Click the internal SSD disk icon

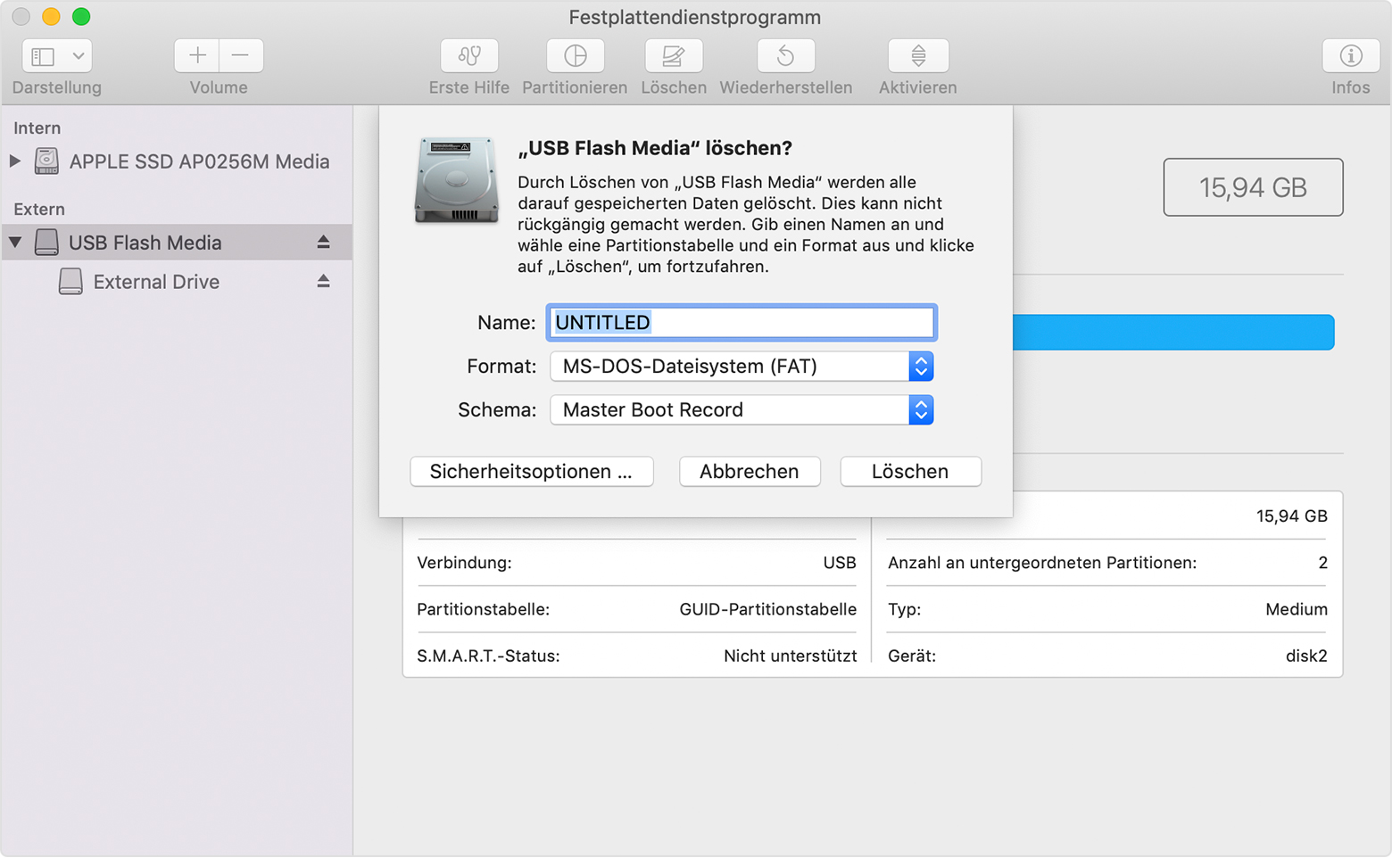pos(46,161)
